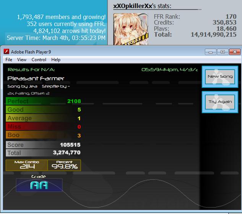Click the Perfect count bar
The width and height of the screenshot is (242, 214).
43,101
